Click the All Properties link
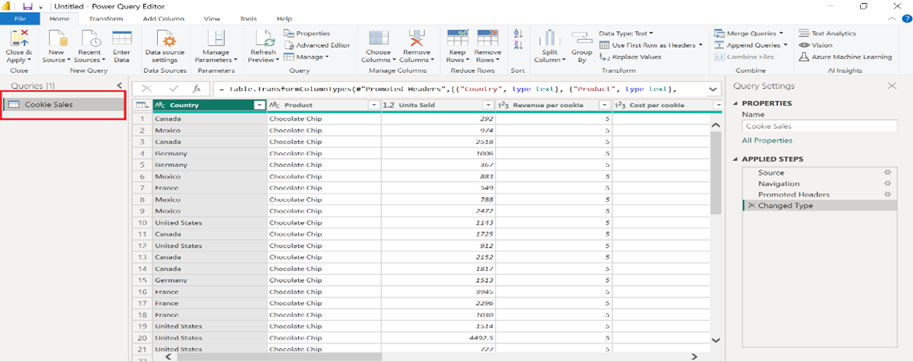913x362 pixels. (767, 141)
